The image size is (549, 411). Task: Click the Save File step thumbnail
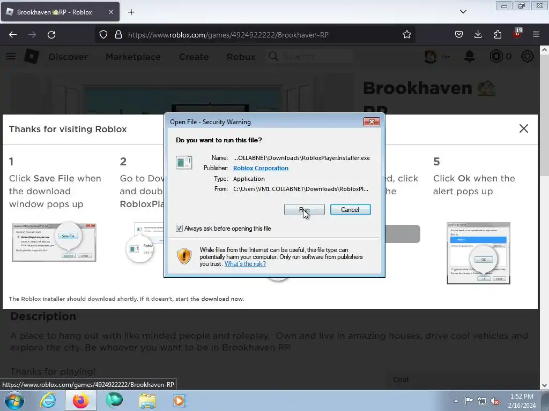click(54, 242)
